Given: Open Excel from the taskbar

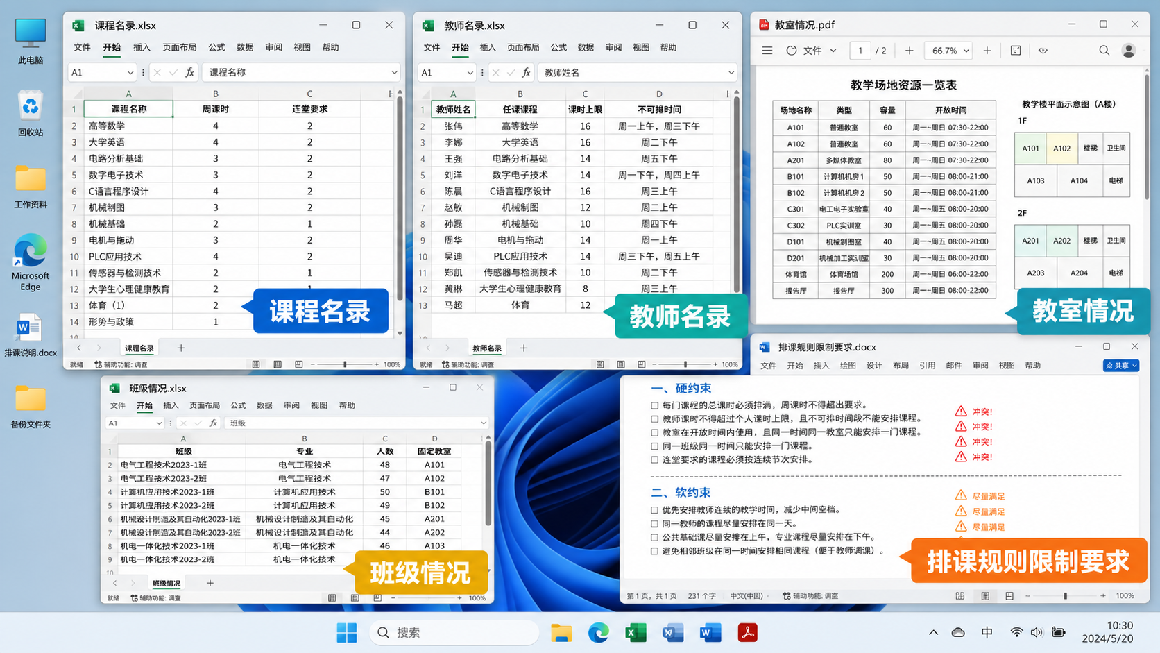Looking at the screenshot, I should pyautogui.click(x=636, y=632).
